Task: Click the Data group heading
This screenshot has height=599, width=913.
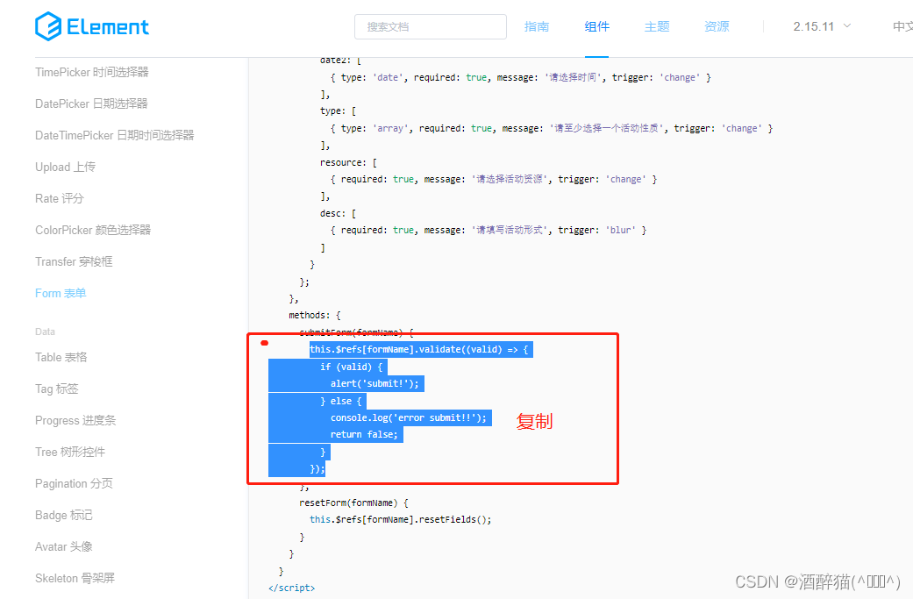Action: [45, 332]
